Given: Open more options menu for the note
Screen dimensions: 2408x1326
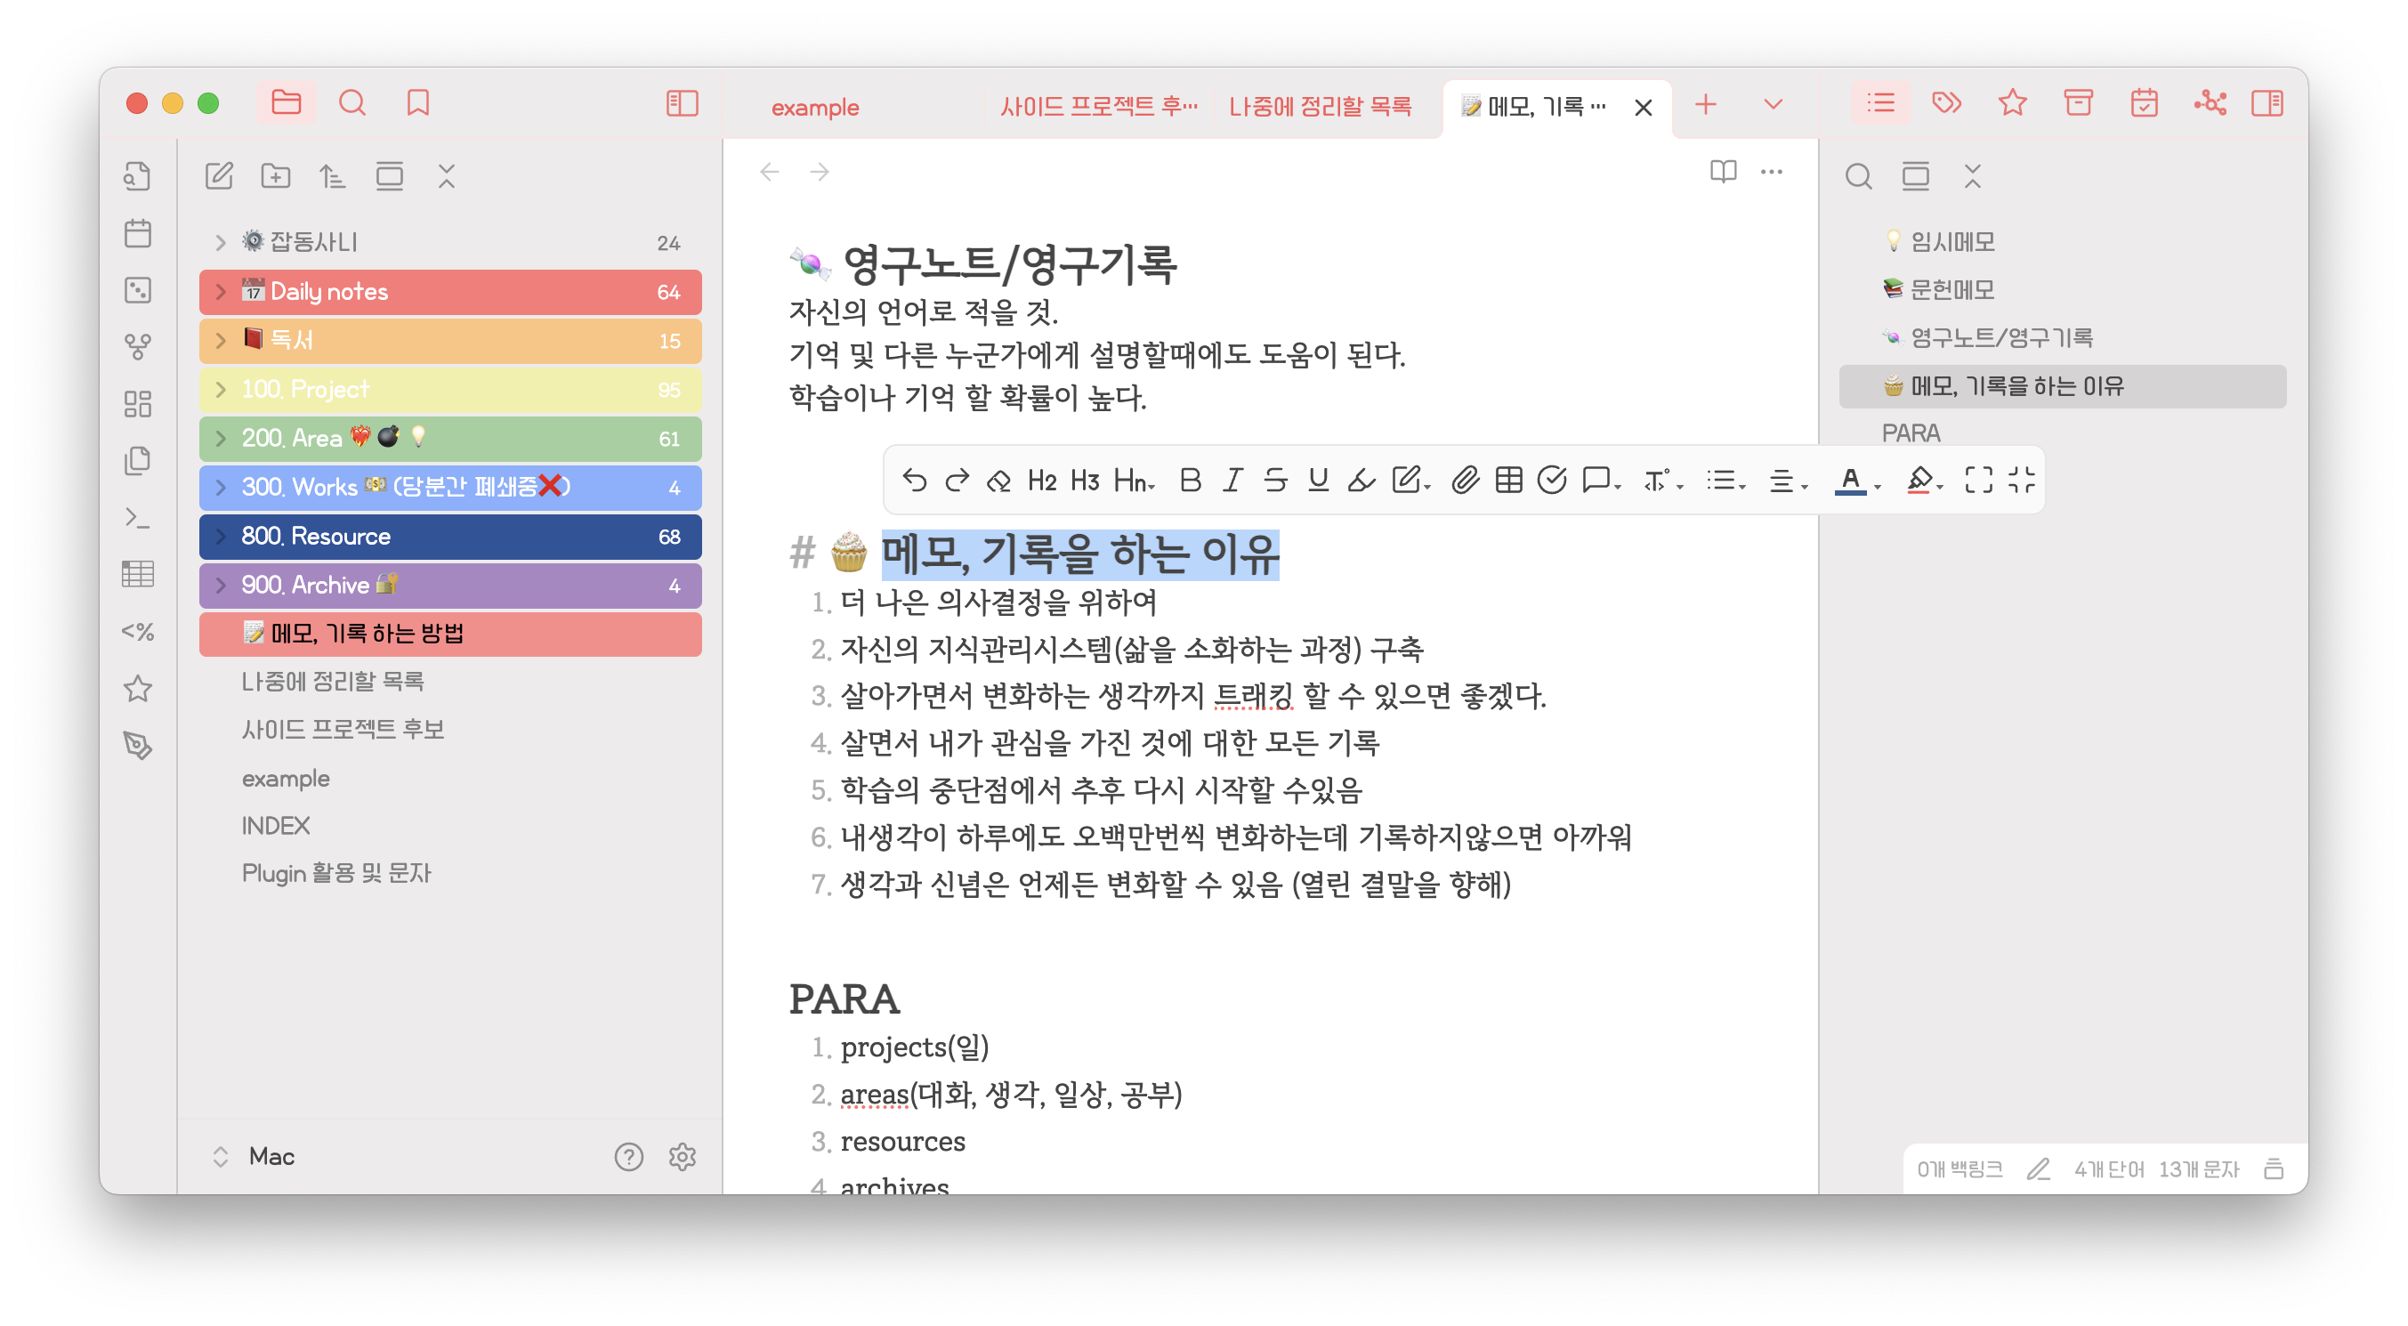Looking at the screenshot, I should coord(1772,171).
